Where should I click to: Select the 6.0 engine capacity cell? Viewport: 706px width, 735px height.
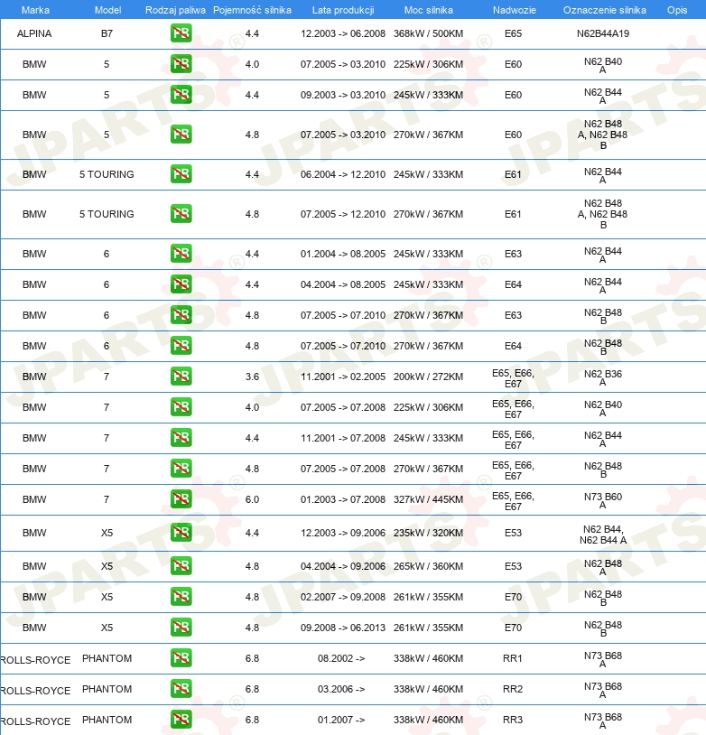[x=252, y=499]
